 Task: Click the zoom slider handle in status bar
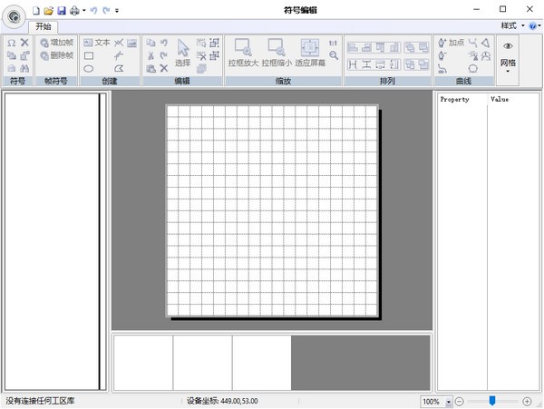coord(492,401)
